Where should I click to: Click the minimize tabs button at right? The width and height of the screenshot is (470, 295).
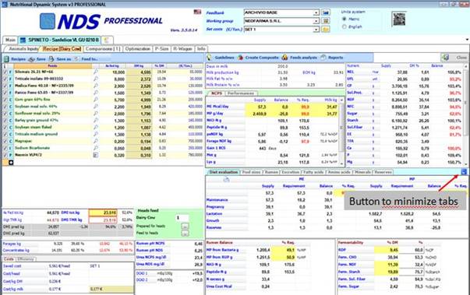(x=464, y=172)
